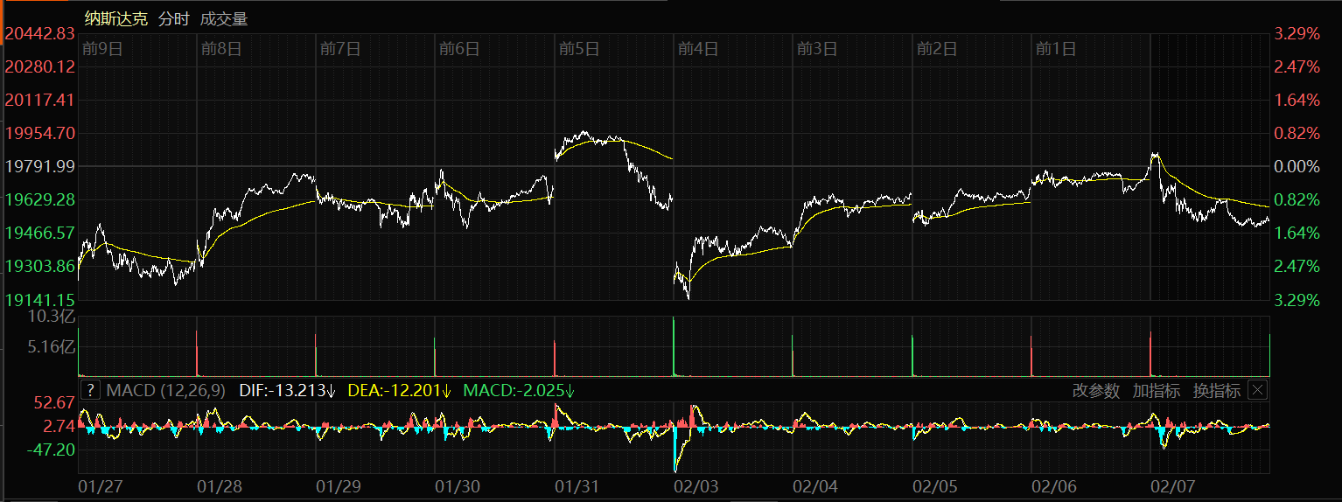Click the 10.3亿 volume axis label
This screenshot has height=502, width=1342.
coord(53,317)
